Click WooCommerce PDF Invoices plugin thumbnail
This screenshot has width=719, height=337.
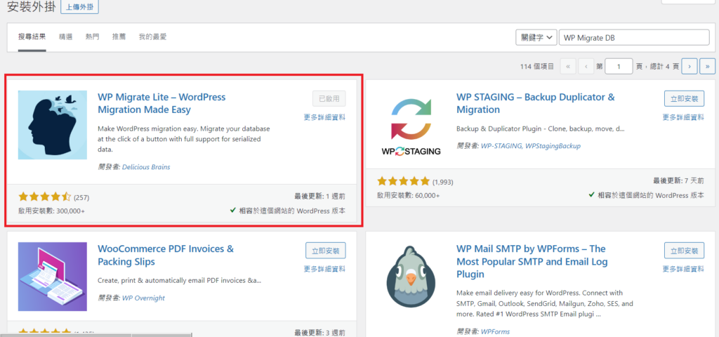(x=53, y=277)
